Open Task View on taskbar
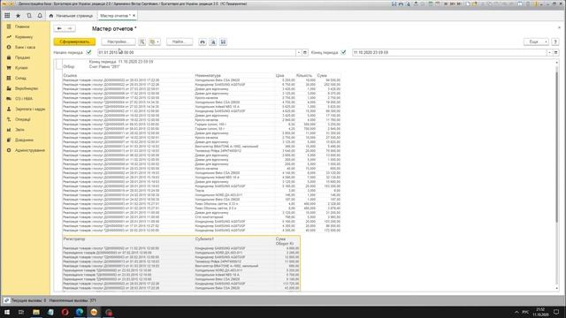The width and height of the screenshot is (566, 318). 21,312
